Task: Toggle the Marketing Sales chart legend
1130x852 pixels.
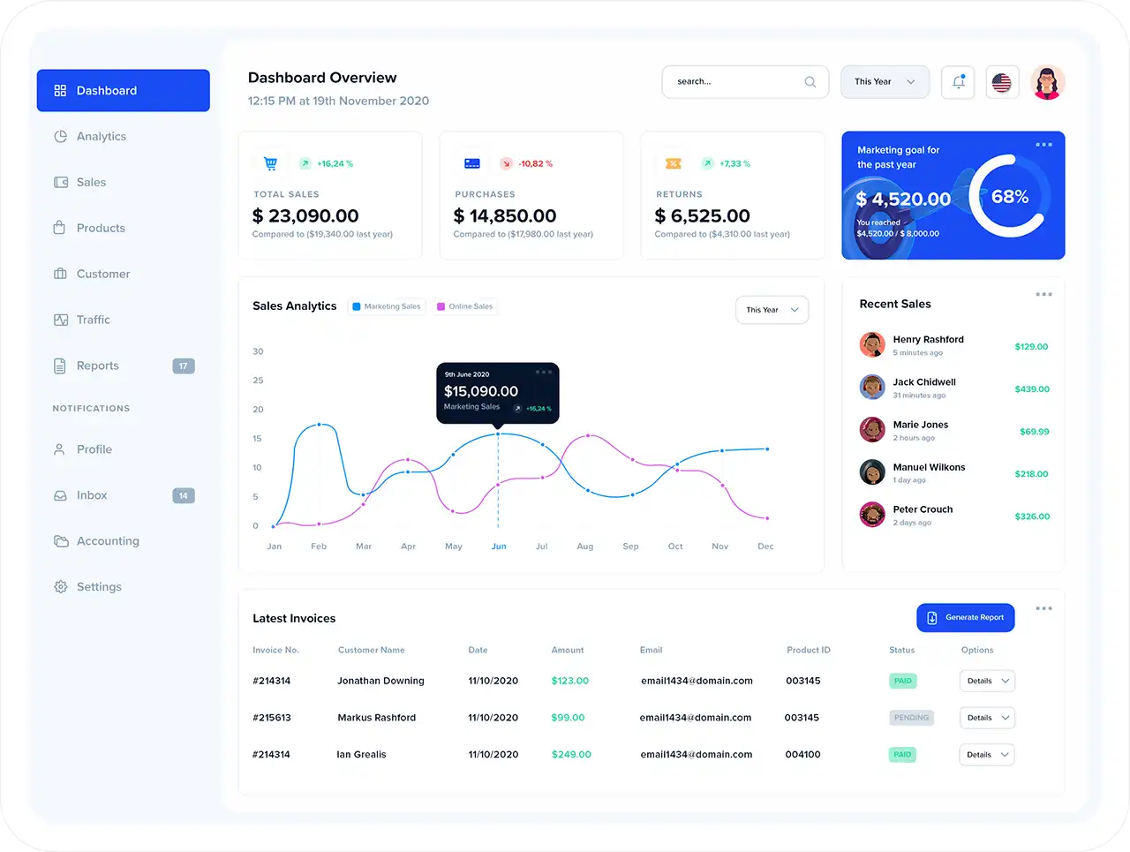Action: point(386,305)
